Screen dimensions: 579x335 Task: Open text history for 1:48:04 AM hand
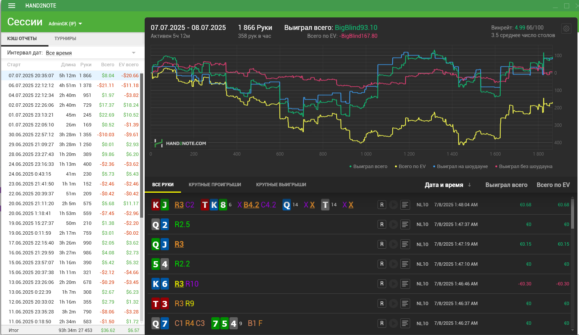pyautogui.click(x=405, y=205)
